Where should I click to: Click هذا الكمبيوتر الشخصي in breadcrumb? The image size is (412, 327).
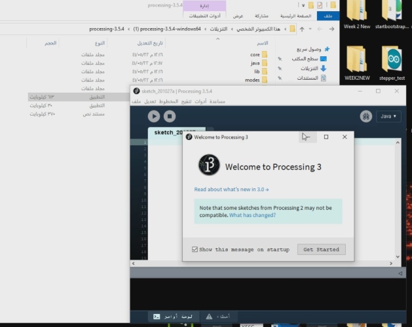(x=258, y=29)
